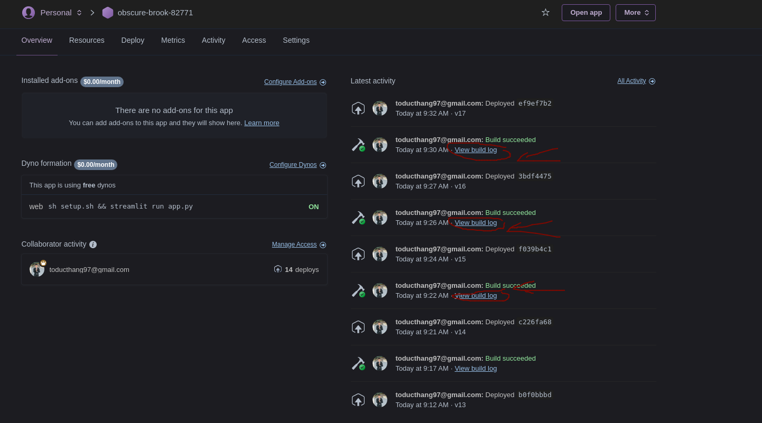
Task: Go to the Activity tab
Action: tap(213, 40)
